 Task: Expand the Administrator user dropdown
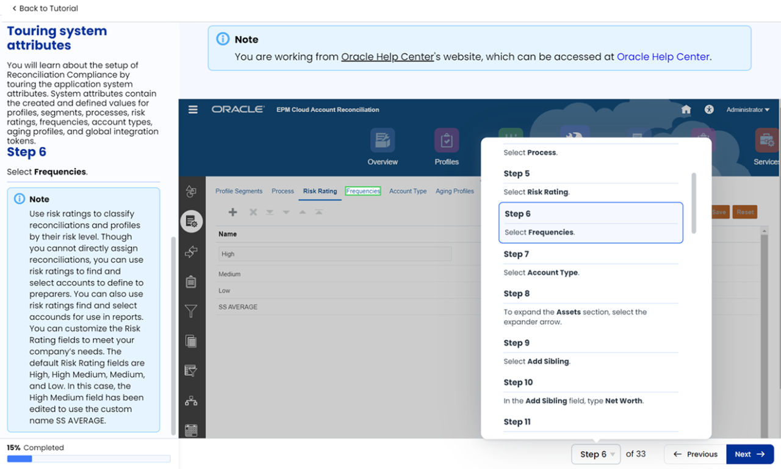tap(747, 109)
